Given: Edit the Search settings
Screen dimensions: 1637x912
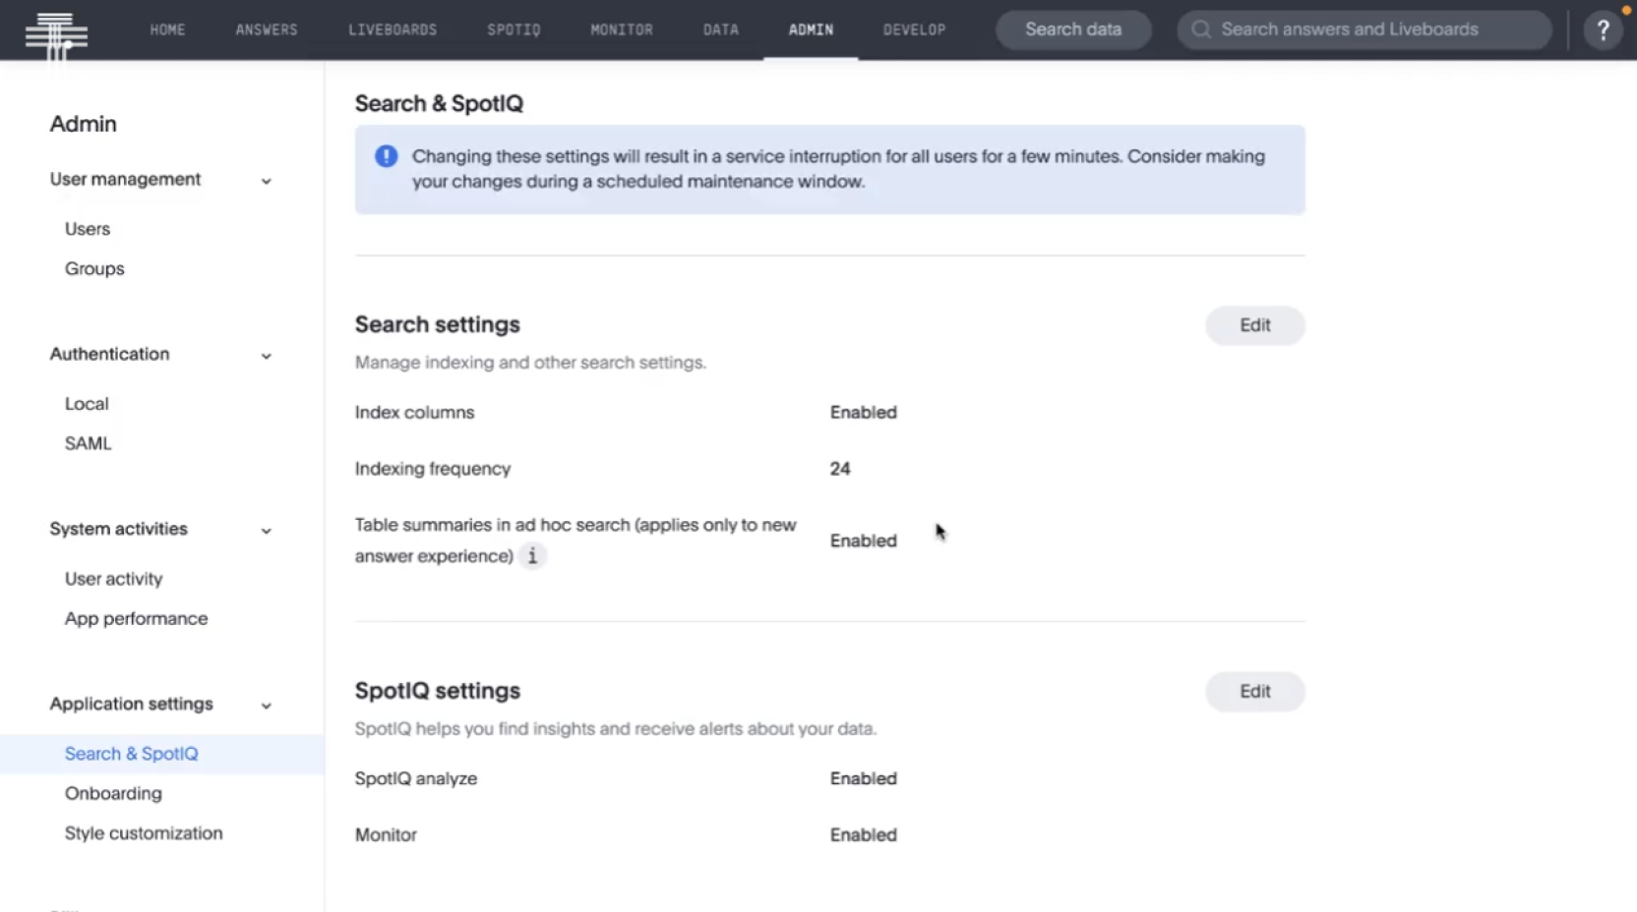Looking at the screenshot, I should point(1254,325).
